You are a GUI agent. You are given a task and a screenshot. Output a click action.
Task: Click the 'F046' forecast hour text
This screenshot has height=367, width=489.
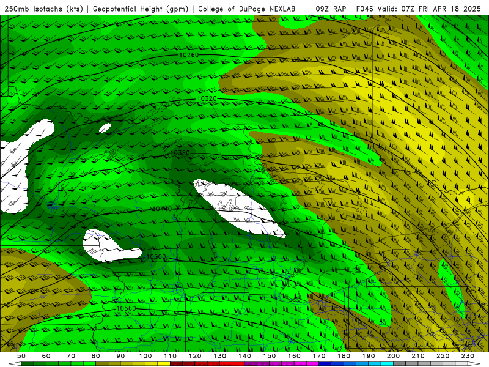pos(364,9)
